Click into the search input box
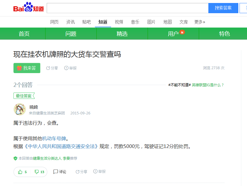Screen dimensions: 247x186 127,8
